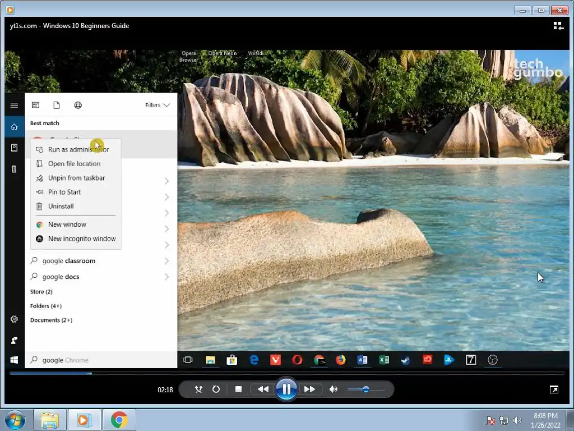Open the network icon in system tray
The width and height of the screenshot is (574, 431).
pyautogui.click(x=504, y=421)
